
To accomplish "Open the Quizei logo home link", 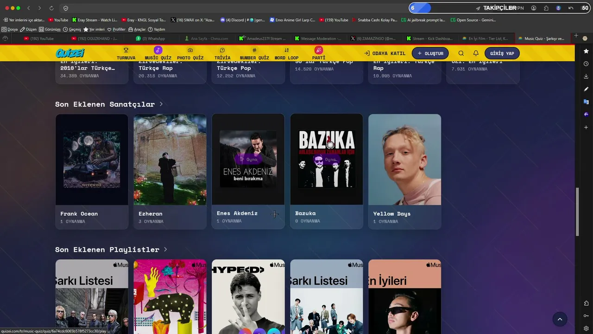I will (x=70, y=53).
